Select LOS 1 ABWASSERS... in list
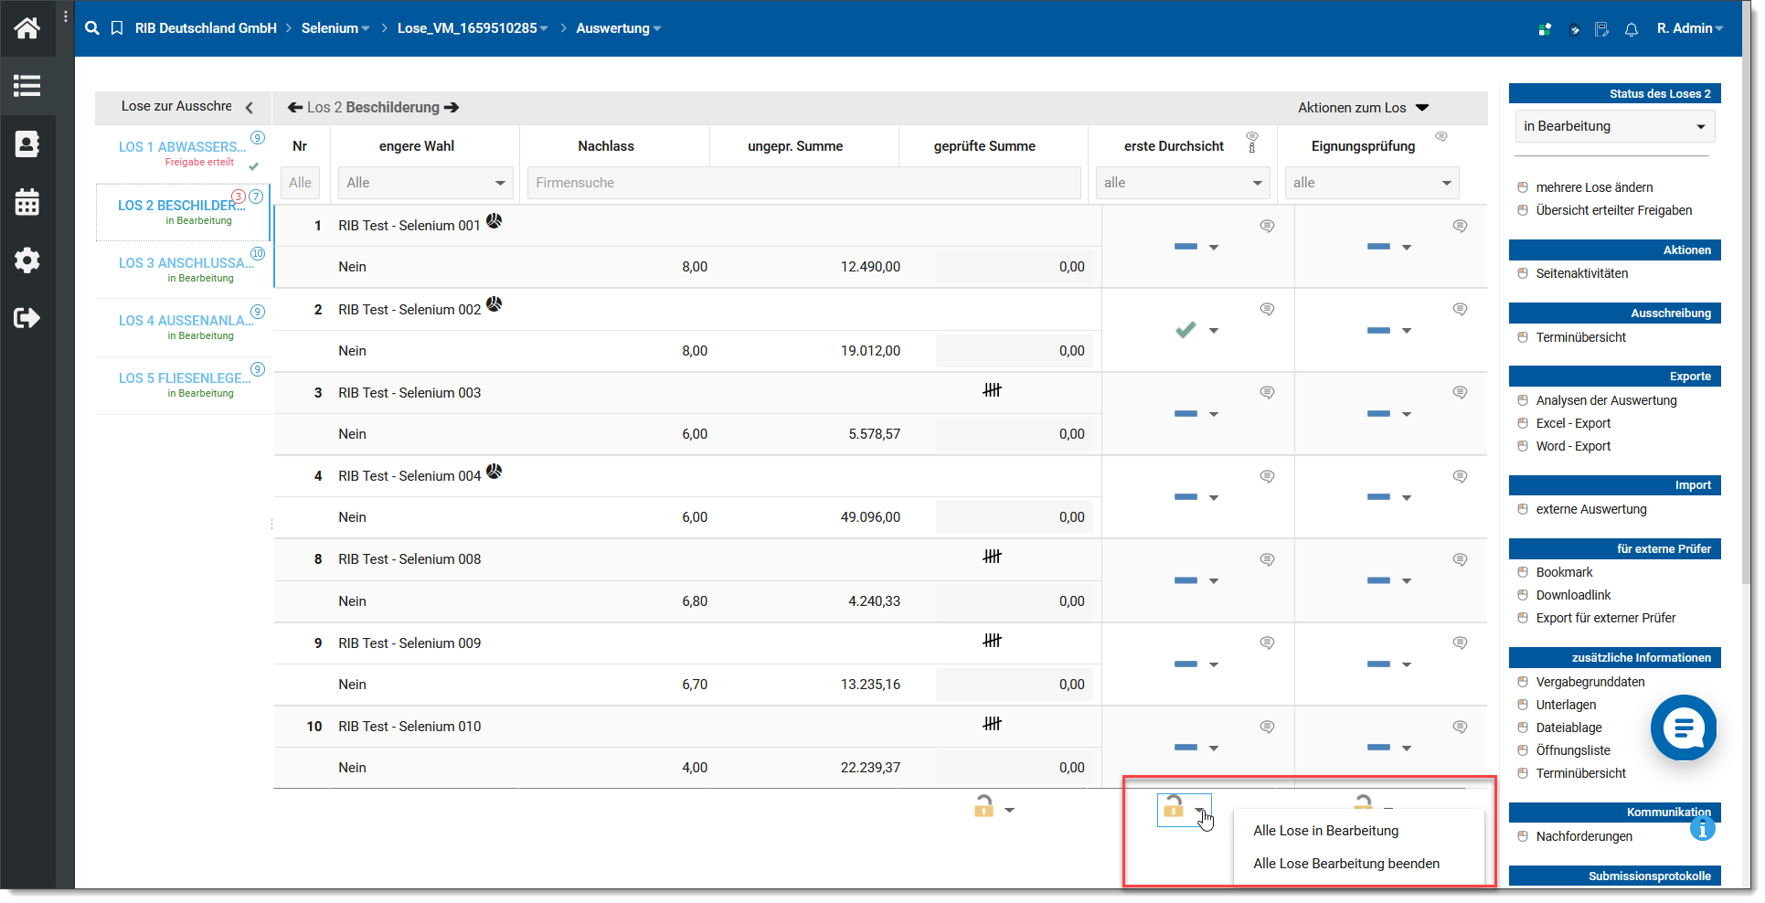 182,147
